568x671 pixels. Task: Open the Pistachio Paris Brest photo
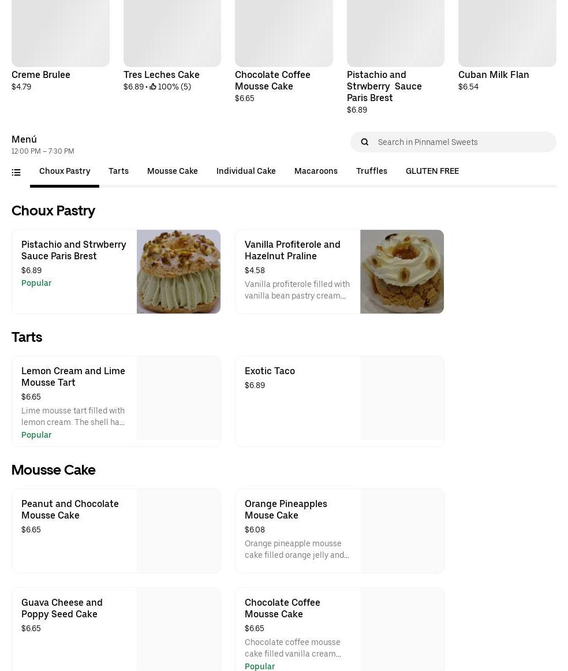tap(178, 271)
